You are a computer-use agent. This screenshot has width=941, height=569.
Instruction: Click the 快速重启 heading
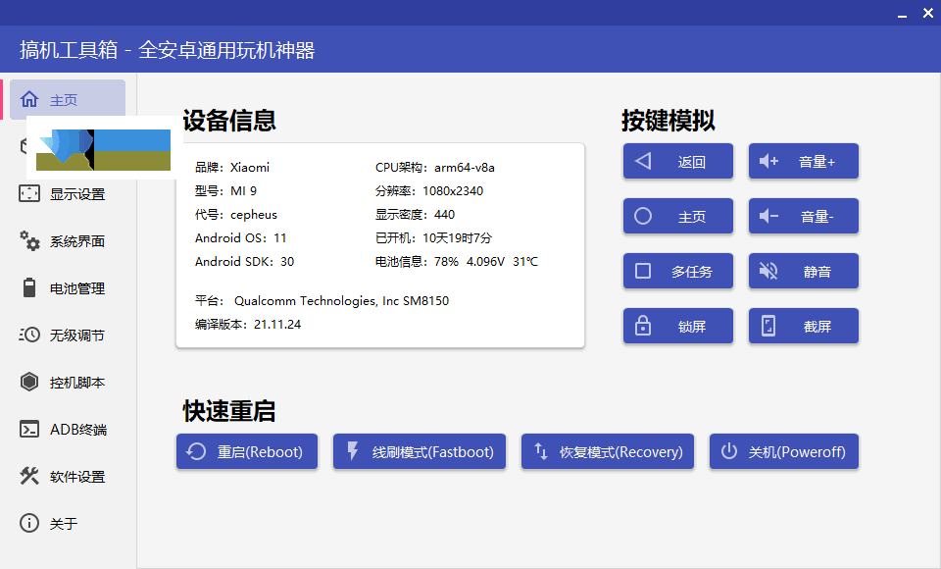(229, 411)
